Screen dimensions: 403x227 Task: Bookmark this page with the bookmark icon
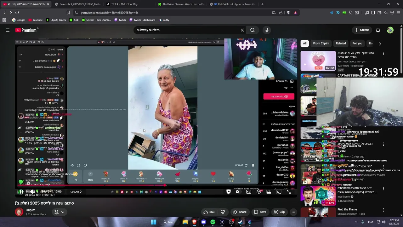pos(68,13)
